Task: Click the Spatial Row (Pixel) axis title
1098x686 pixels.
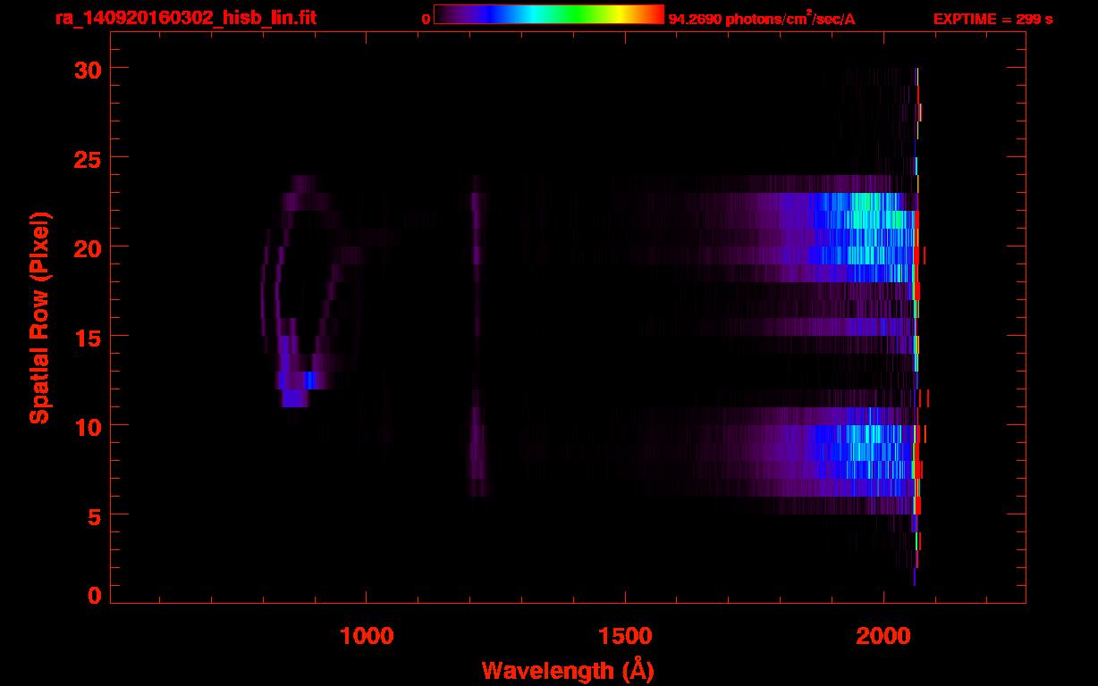Action: coord(40,318)
